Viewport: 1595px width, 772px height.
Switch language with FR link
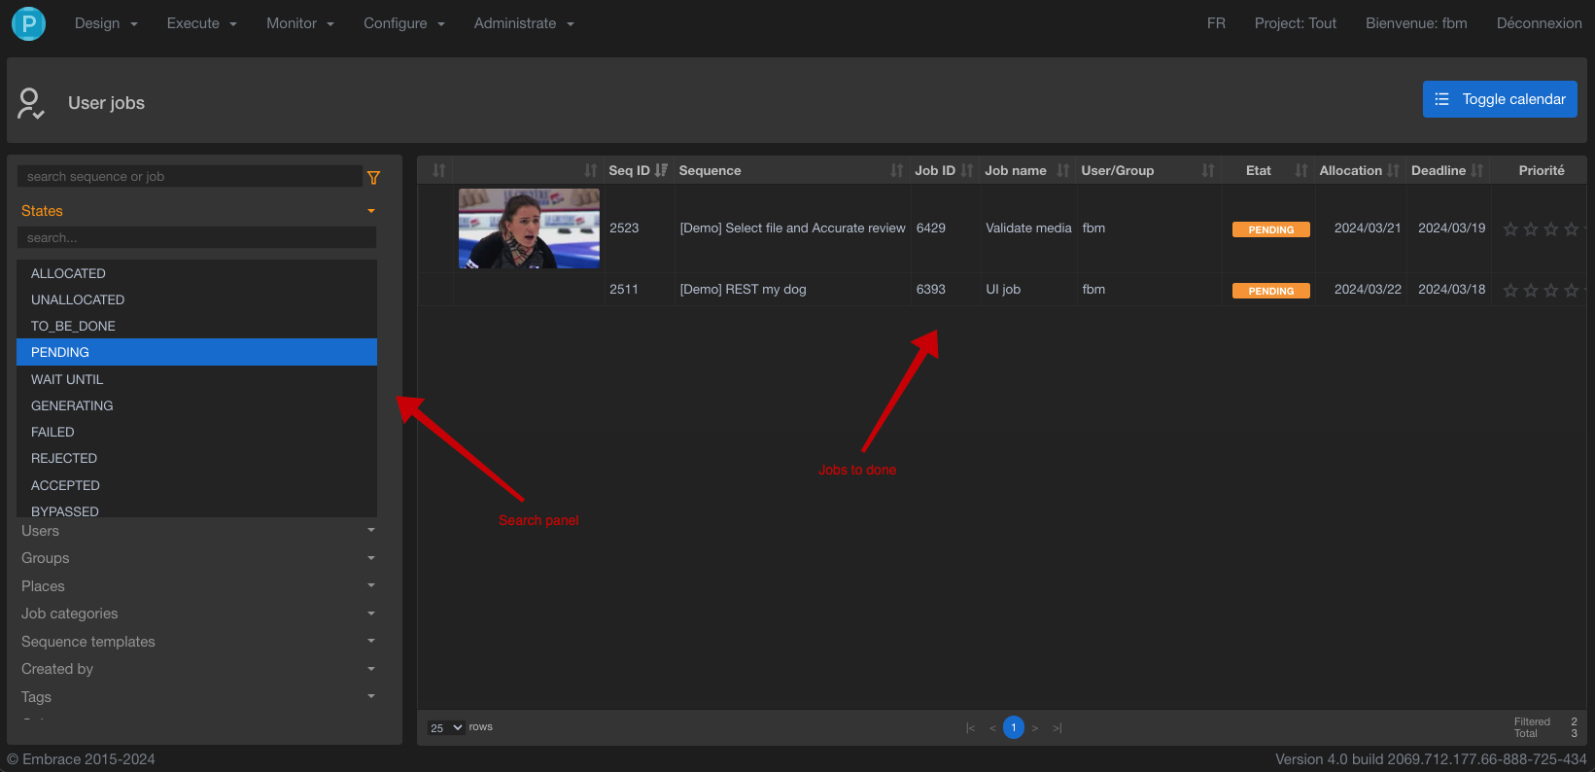(1216, 23)
